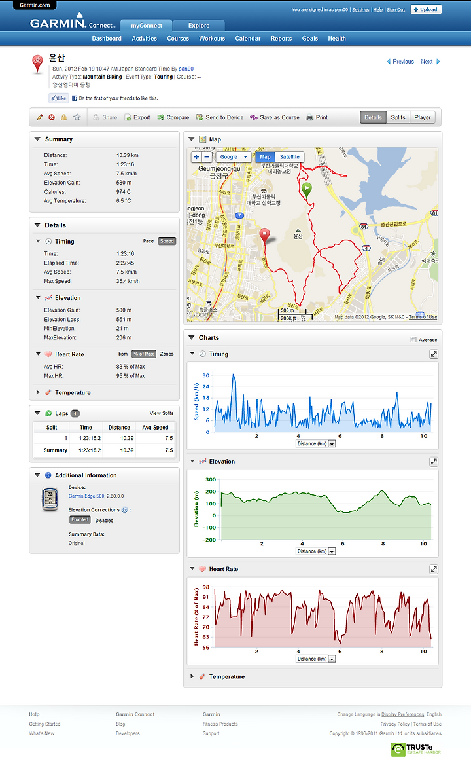The width and height of the screenshot is (471, 772).
Task: Open the Activities menu item
Action: (144, 39)
